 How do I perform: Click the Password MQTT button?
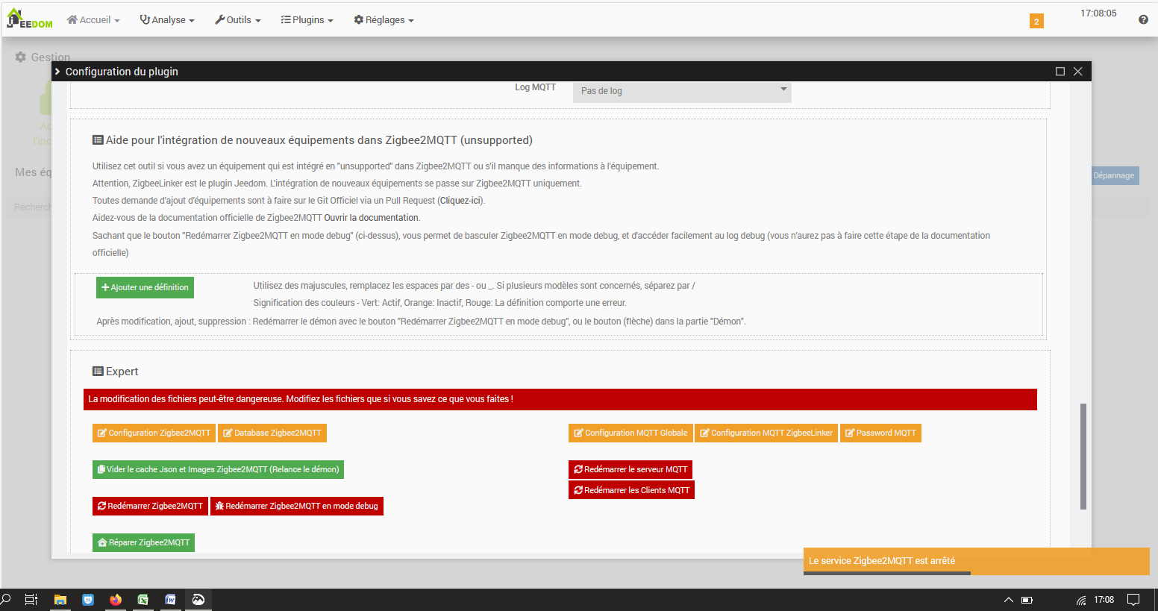point(880,433)
